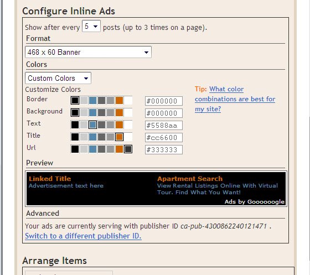Set Title color to the light gray swatch
Viewport: 310px width, 275px height.
tap(84, 137)
